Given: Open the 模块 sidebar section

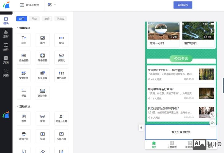Looking at the screenshot, I should [6, 21].
